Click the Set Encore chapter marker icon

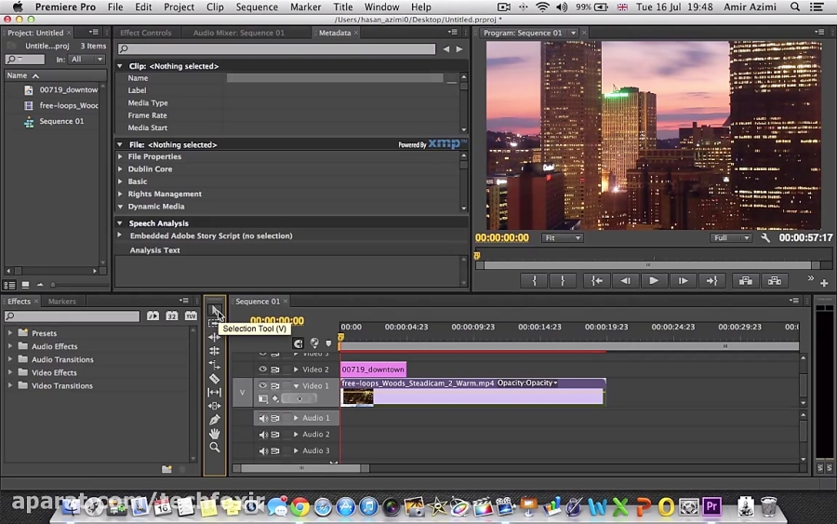[314, 343]
